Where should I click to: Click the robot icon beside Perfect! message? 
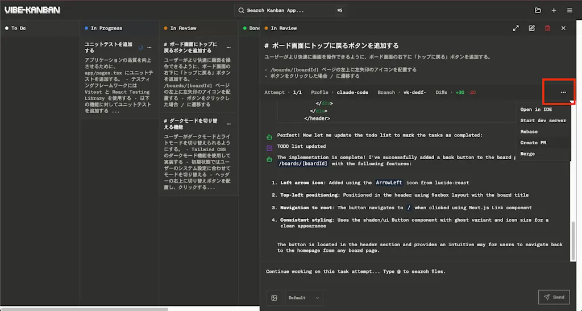pos(269,137)
